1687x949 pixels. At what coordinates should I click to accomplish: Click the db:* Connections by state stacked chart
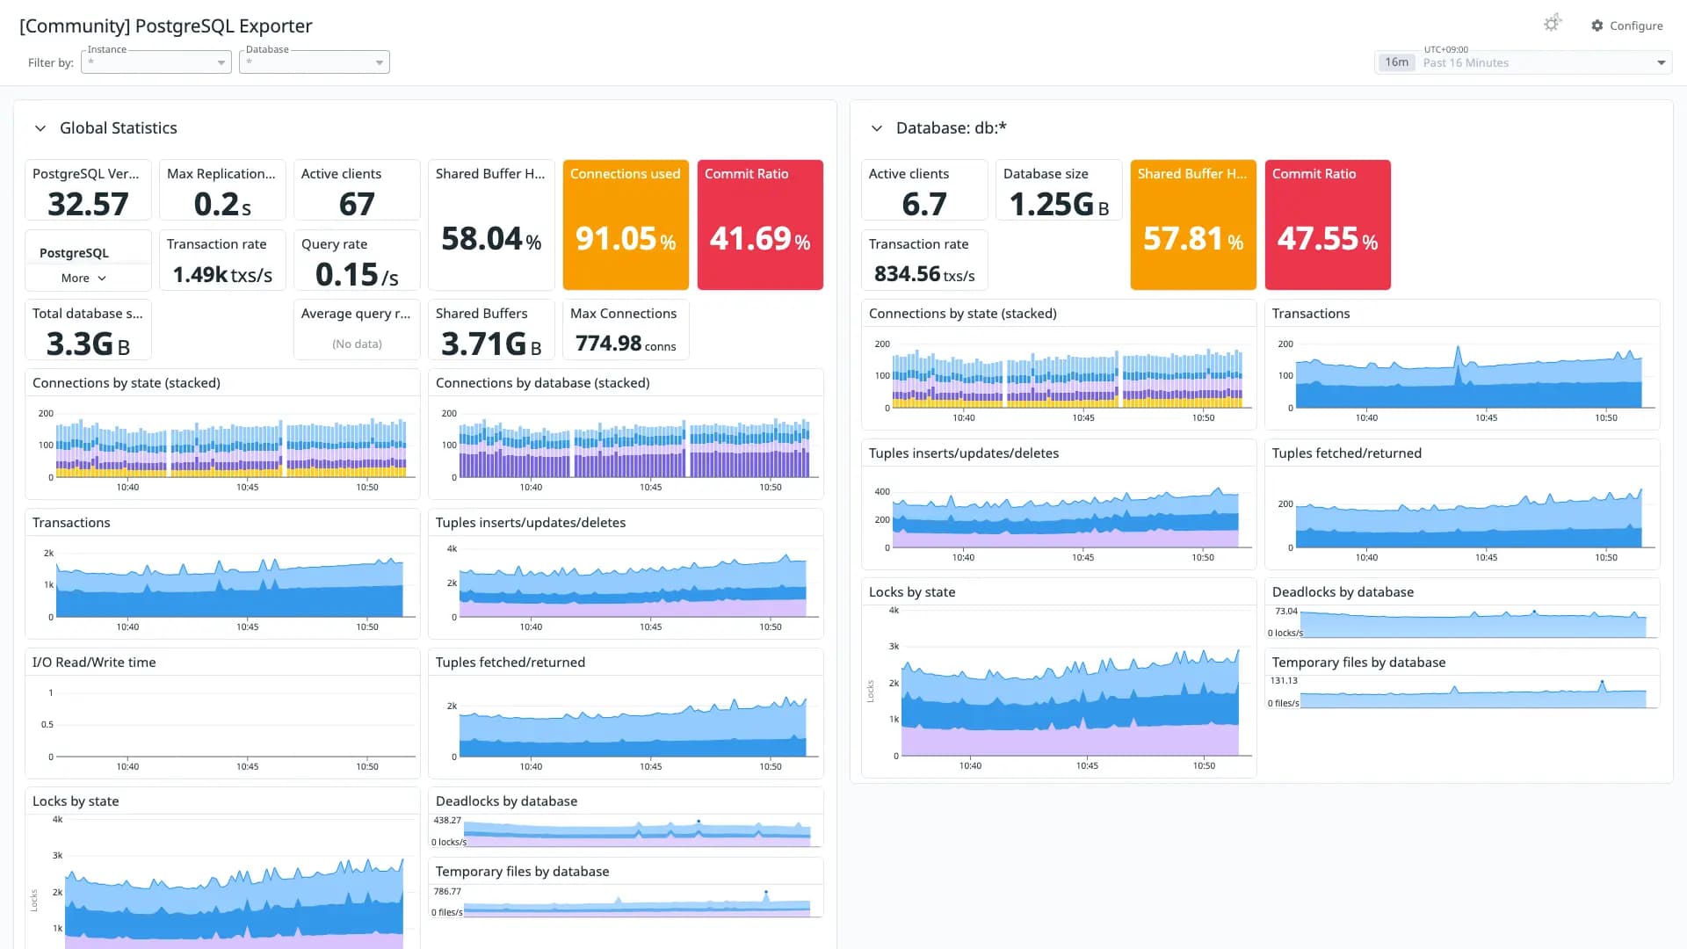pyautogui.click(x=1059, y=365)
